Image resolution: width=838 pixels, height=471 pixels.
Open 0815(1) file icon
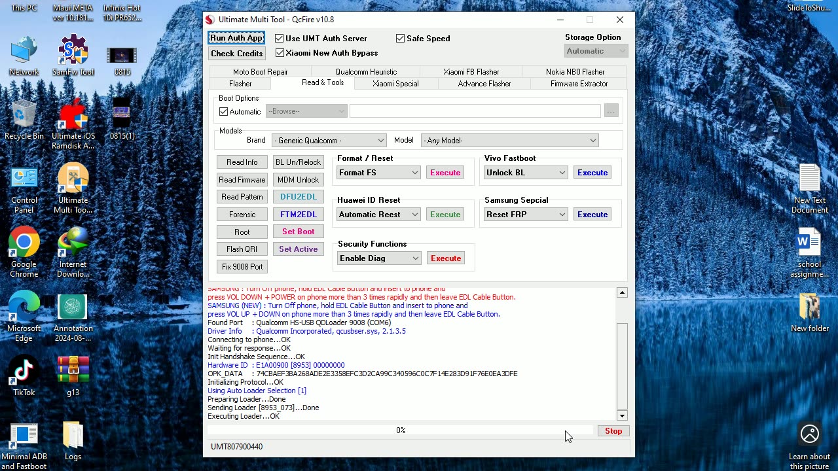pyautogui.click(x=122, y=120)
